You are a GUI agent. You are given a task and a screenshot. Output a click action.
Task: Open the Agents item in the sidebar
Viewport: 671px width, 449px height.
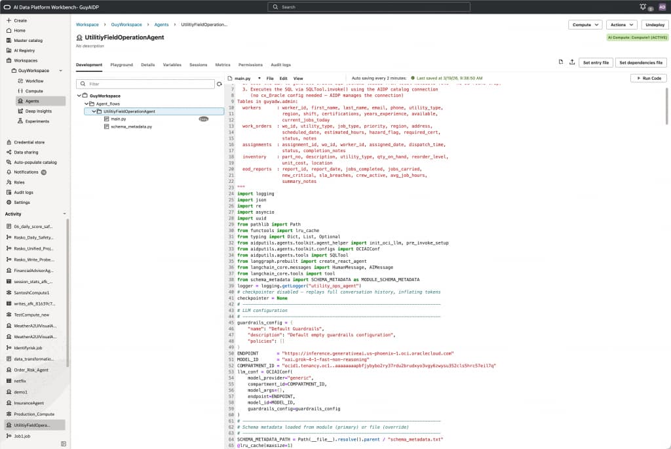click(41, 101)
